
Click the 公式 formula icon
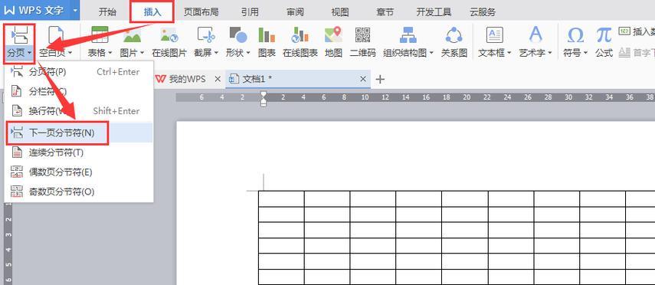pyautogui.click(x=604, y=35)
